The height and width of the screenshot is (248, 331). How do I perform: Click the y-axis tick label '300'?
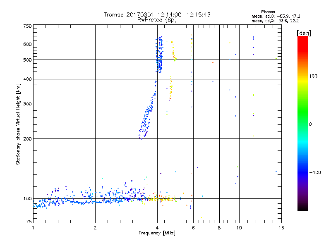(x=27, y=104)
